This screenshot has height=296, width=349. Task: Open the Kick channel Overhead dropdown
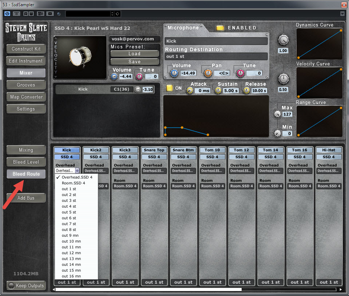67,171
